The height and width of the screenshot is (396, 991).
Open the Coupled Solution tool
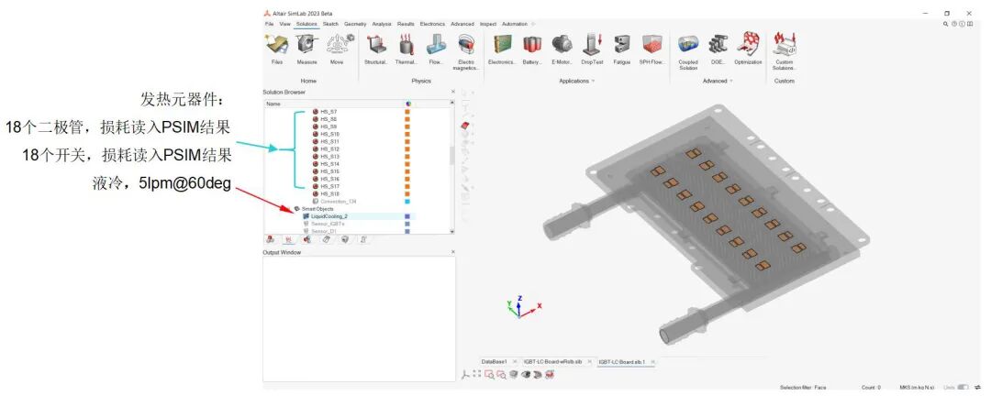pos(687,51)
